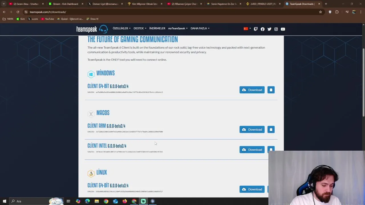Image resolution: width=365 pixels, height=205 pixels.
Task: Download the macOS Client ARM
Action: [x=252, y=130]
